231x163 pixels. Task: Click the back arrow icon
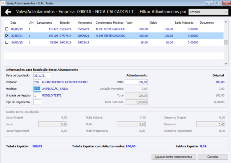(x=8, y=12)
